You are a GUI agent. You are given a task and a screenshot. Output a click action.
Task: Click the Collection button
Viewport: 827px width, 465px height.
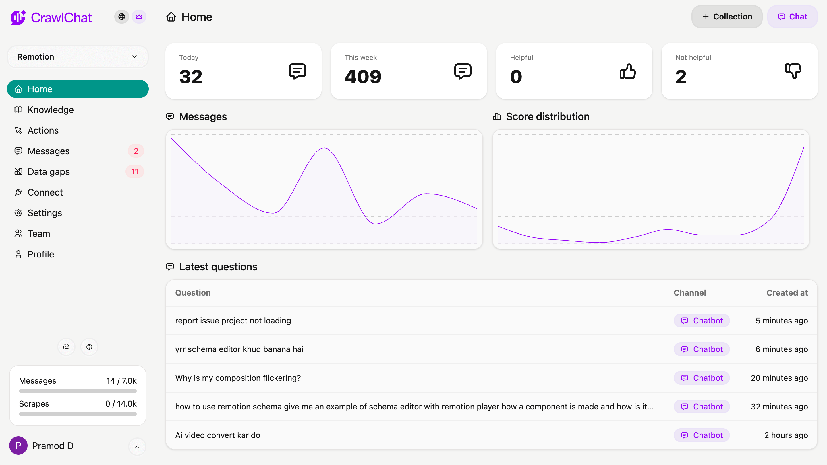727,17
